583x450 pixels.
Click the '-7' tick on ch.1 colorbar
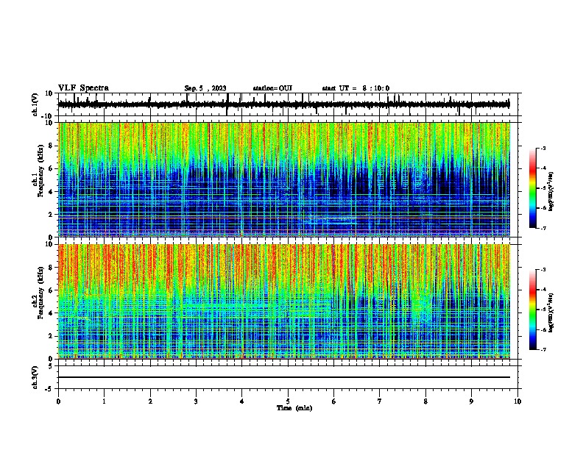(x=543, y=228)
